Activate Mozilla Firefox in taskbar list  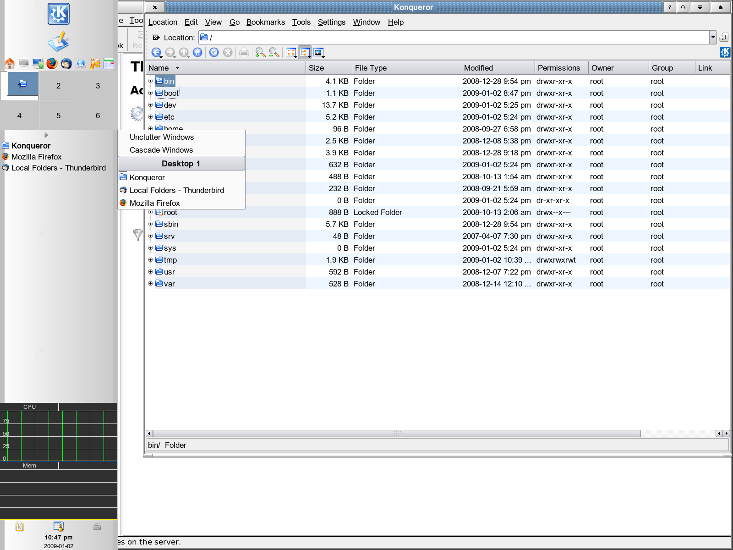(36, 157)
